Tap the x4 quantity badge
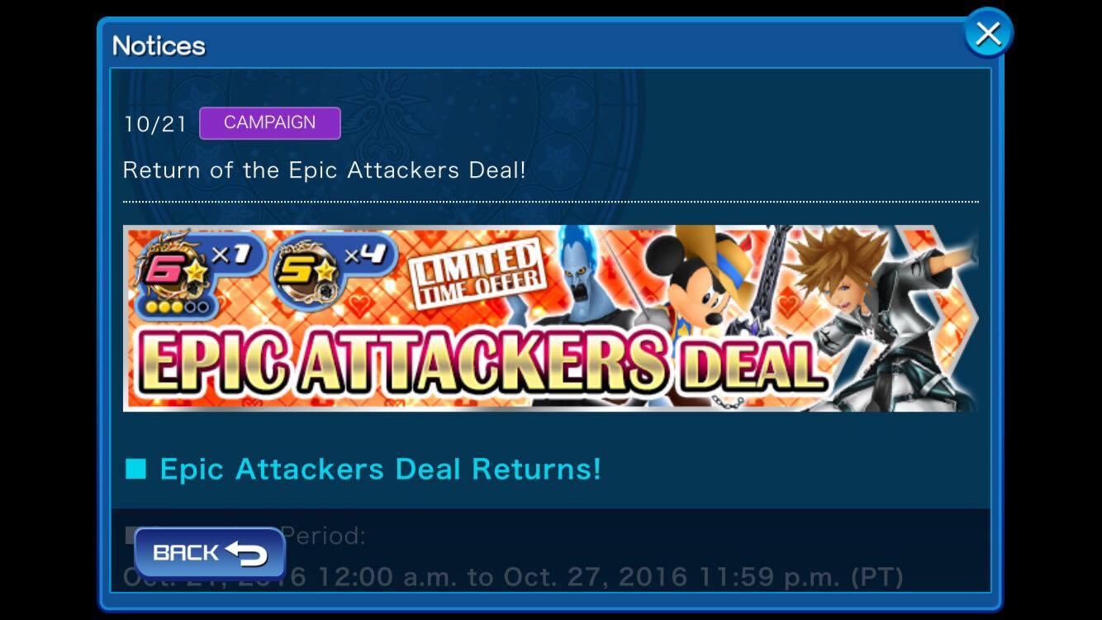 coord(364,255)
